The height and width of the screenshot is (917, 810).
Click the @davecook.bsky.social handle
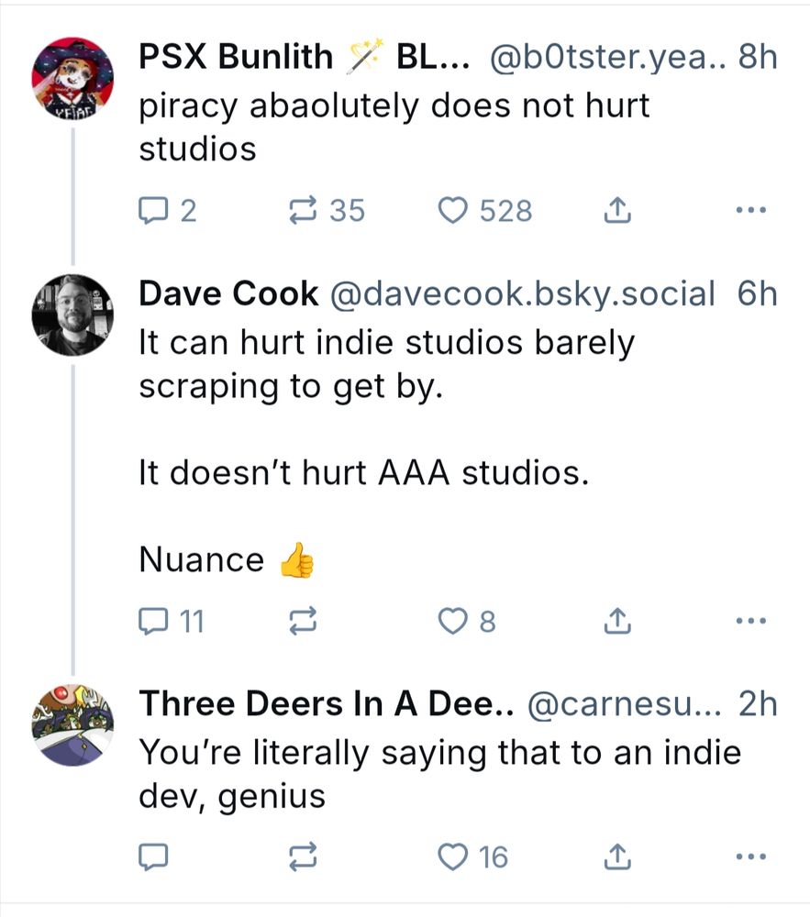pyautogui.click(x=520, y=293)
